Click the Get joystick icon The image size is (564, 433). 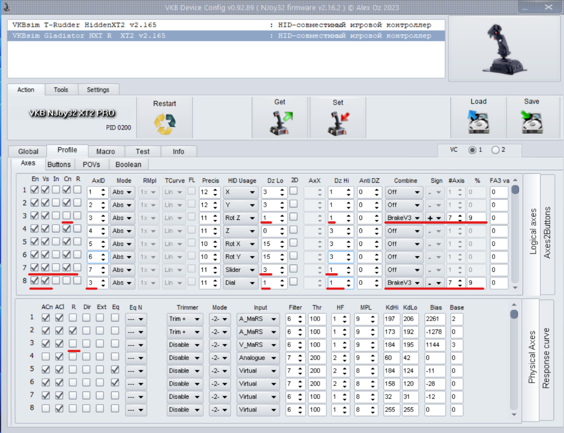280,124
